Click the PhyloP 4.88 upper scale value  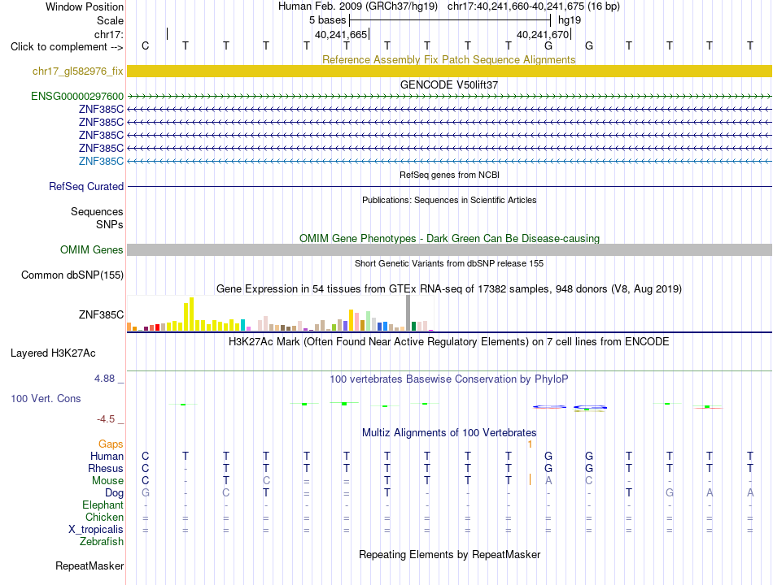[x=104, y=379]
